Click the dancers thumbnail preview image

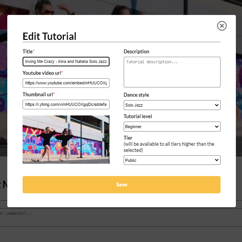66,140
